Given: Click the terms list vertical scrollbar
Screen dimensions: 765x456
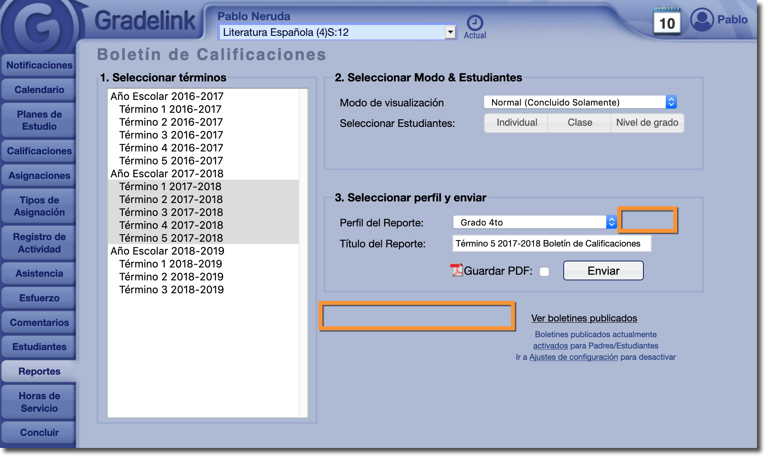Looking at the screenshot, I should (303, 253).
